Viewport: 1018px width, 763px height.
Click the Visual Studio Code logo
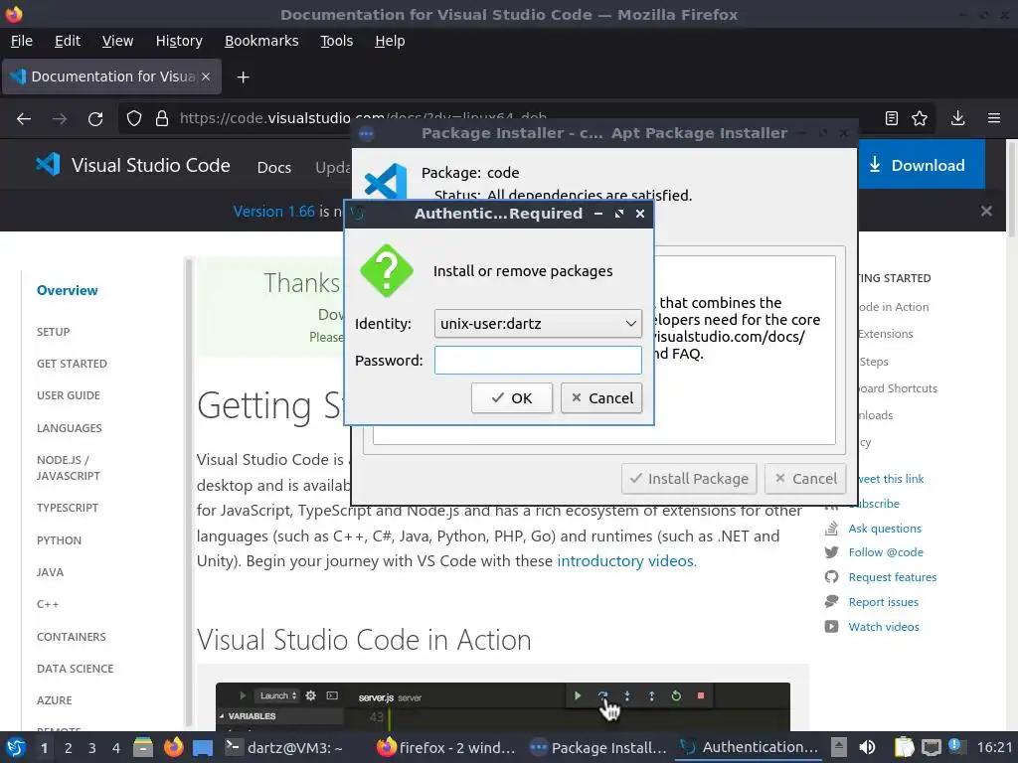point(48,165)
